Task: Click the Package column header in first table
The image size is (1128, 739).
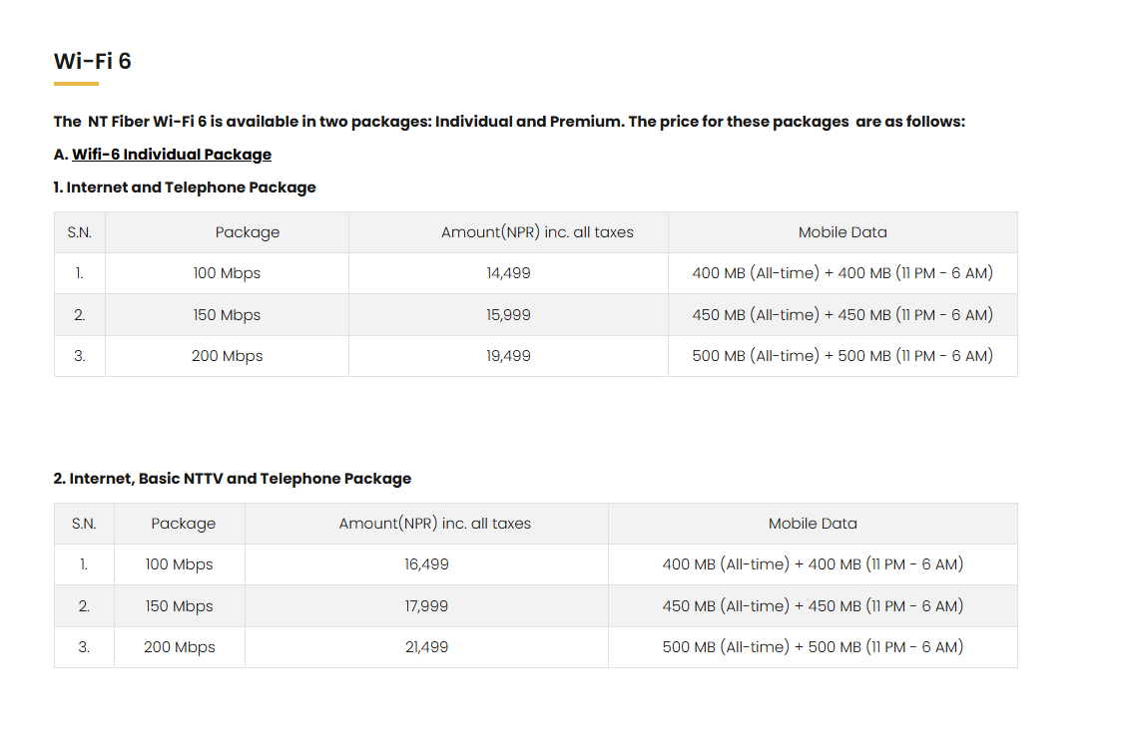Action: pyautogui.click(x=248, y=232)
